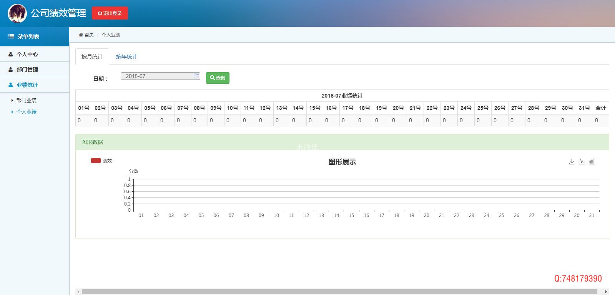The height and width of the screenshot is (295, 615).
Task: Click the person icon next to 业绩统计
Action: tap(11, 85)
